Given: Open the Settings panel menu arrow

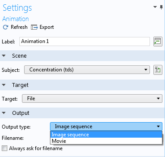Looking at the screenshot, I should pyautogui.click(x=155, y=7).
